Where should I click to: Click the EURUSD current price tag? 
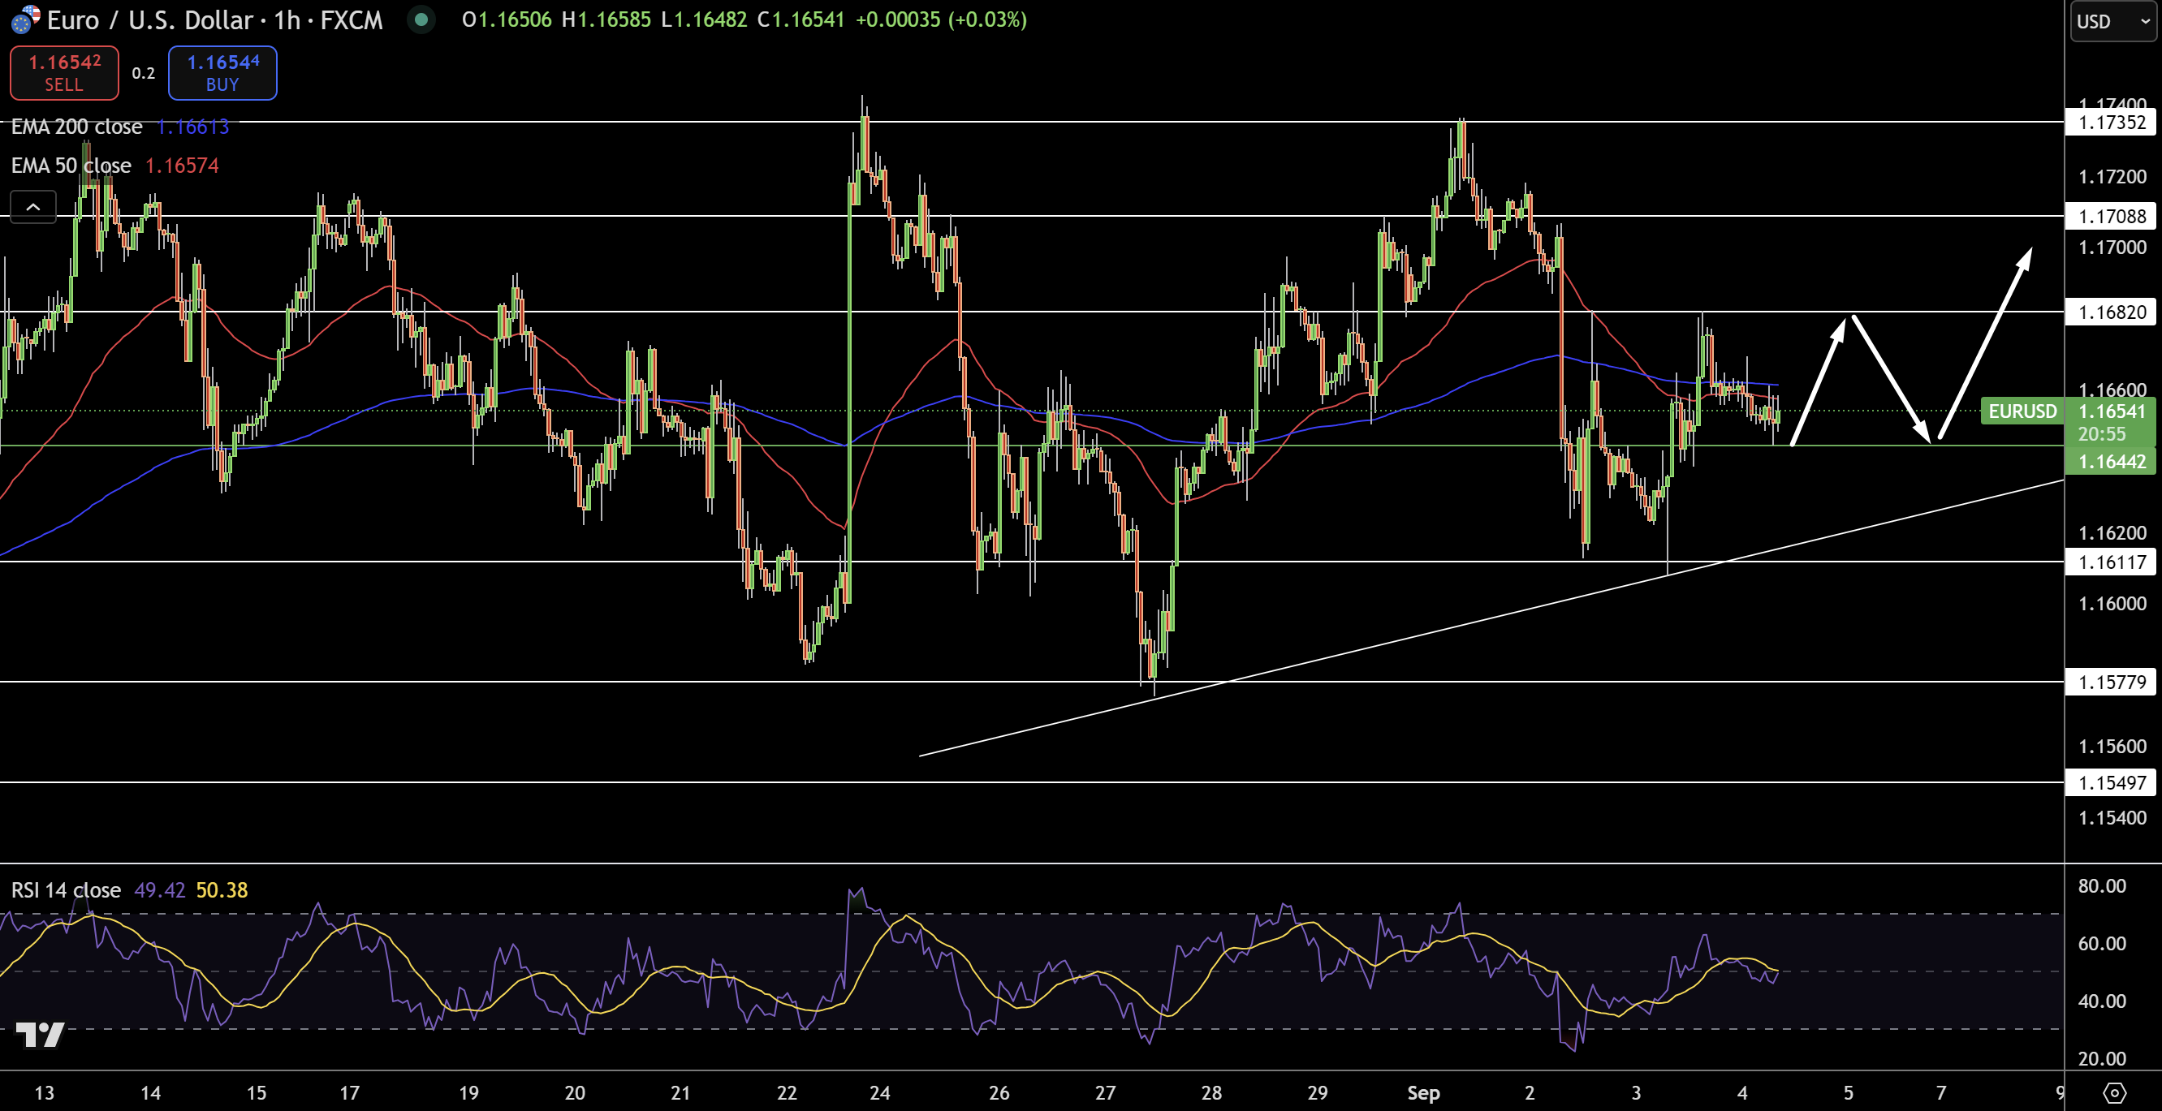(2022, 411)
